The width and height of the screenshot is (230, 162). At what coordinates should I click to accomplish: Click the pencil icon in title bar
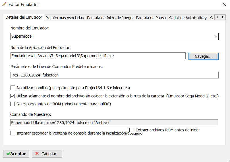[x=4, y=4]
